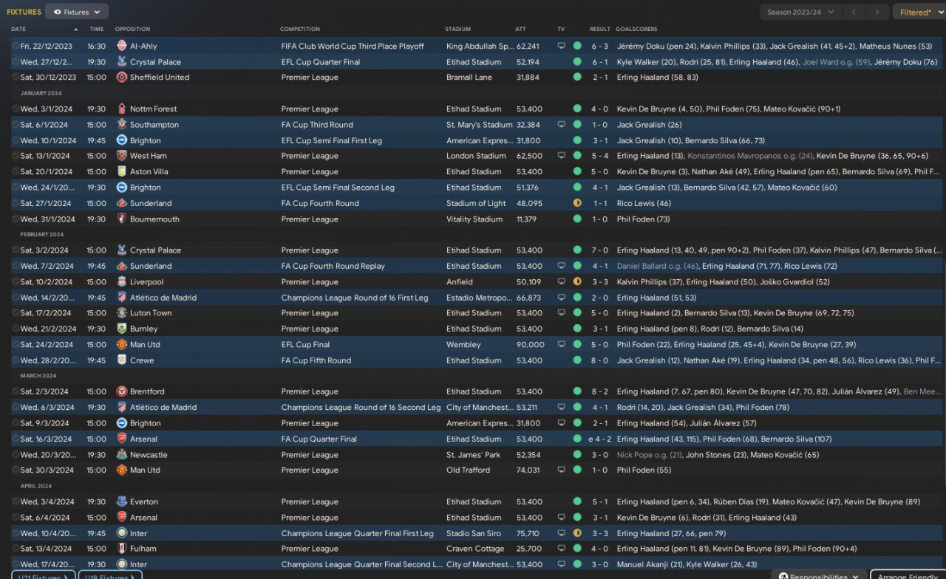Click the TV icon in the Southampton row

[561, 125]
